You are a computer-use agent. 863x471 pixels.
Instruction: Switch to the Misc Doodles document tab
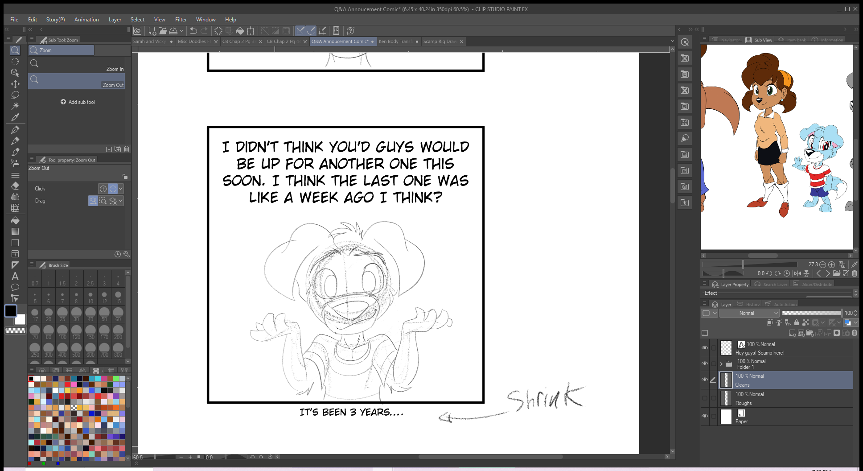(x=194, y=41)
